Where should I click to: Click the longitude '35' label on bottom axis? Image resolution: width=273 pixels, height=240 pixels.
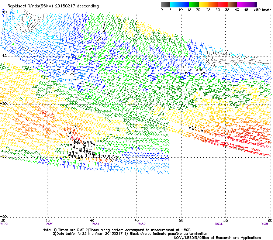pyautogui.click(x=48, y=220)
